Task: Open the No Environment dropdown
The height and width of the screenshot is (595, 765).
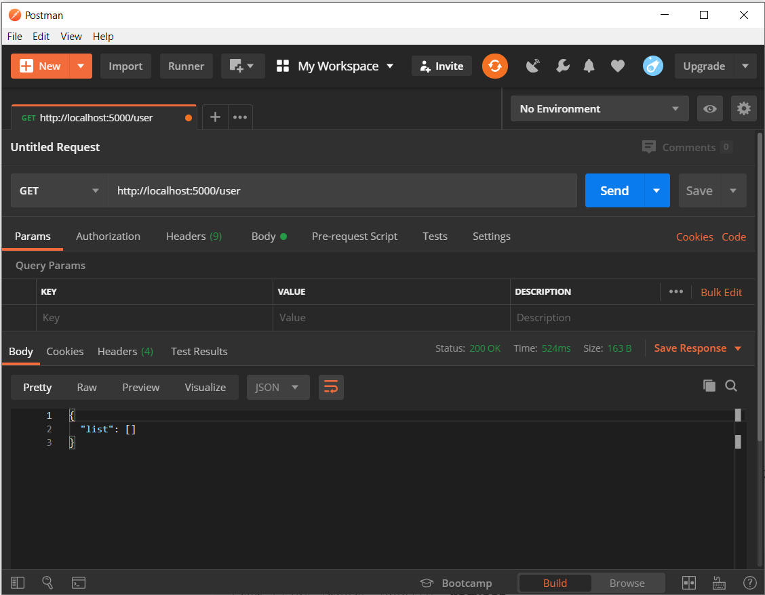Action: coord(599,108)
